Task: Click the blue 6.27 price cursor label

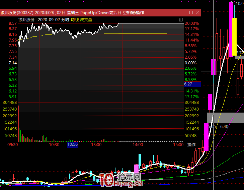Action: pyautogui.click(x=188, y=85)
